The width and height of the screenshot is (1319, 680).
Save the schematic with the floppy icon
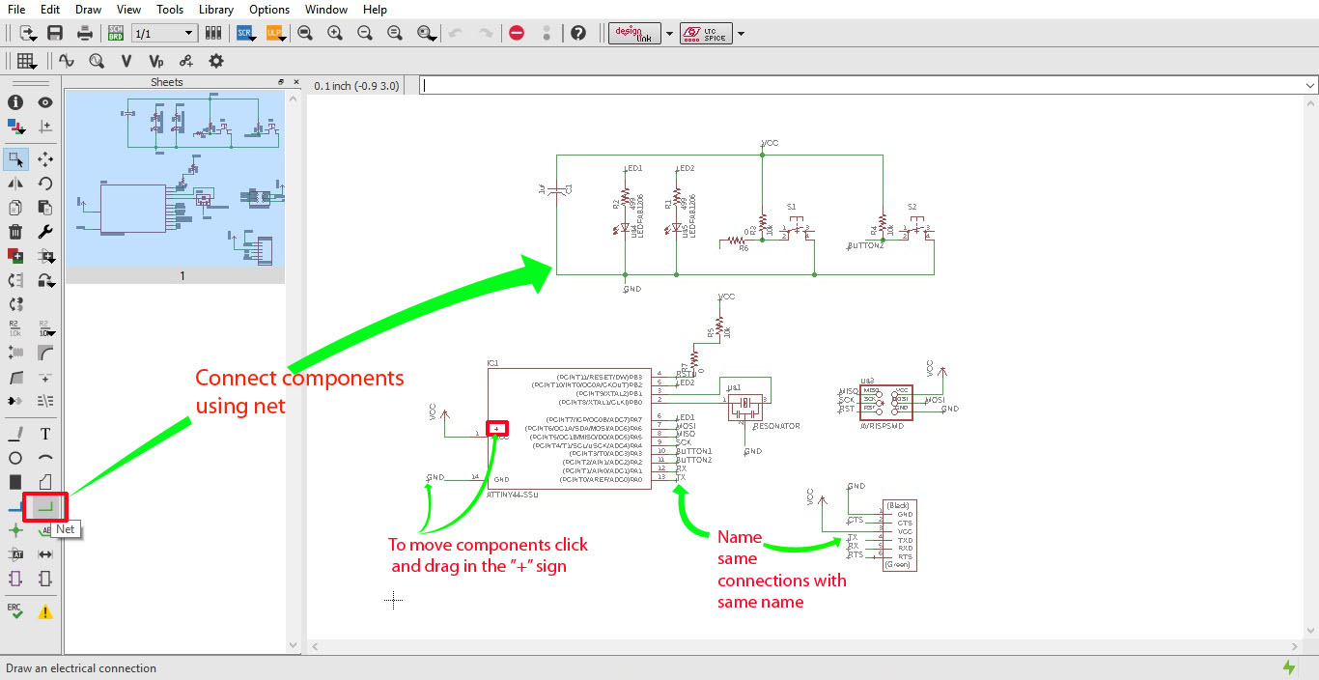[x=55, y=33]
